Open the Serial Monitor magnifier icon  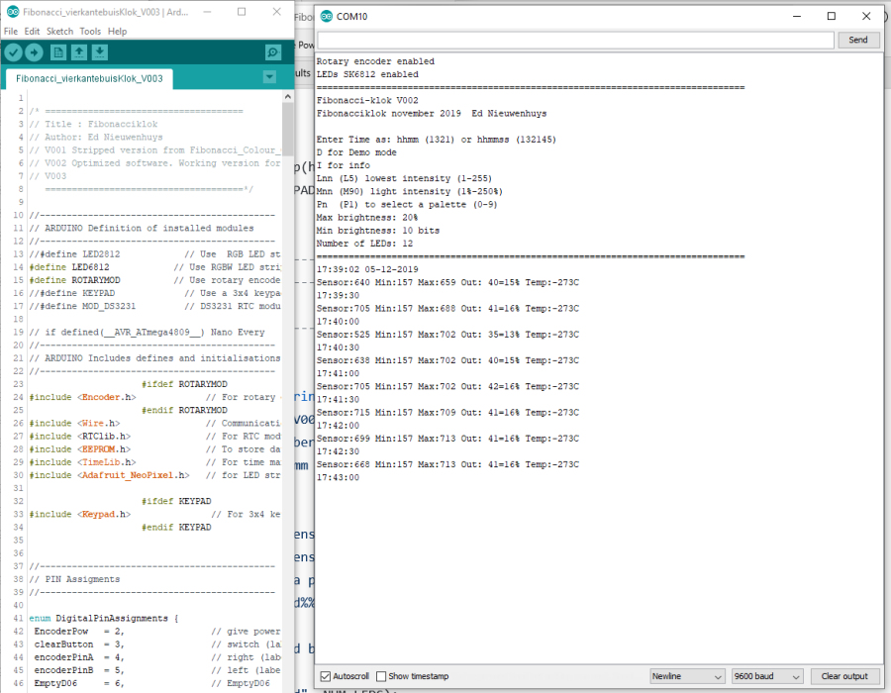pyautogui.click(x=273, y=52)
